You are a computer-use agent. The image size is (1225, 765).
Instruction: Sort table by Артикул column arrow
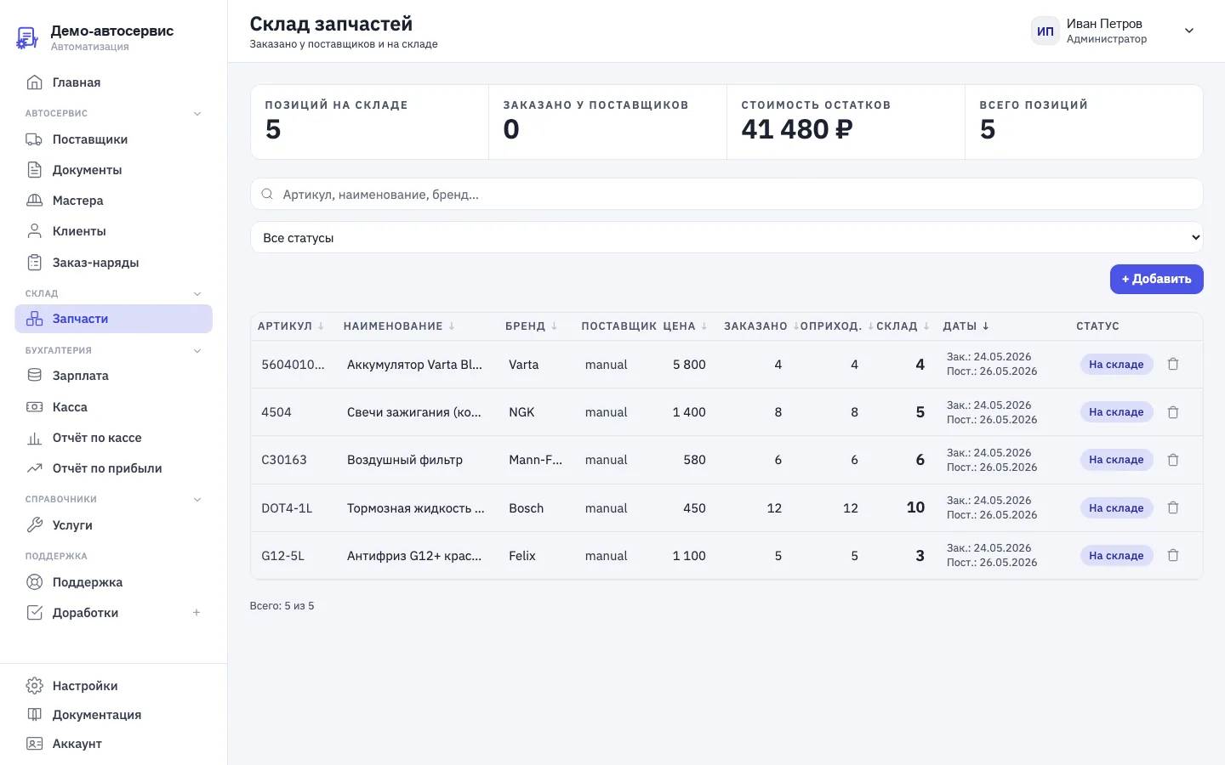(321, 326)
